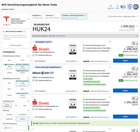Switch to the Haftpflicht tab
This screenshot has width=140, height=132.
(x=38, y=16)
